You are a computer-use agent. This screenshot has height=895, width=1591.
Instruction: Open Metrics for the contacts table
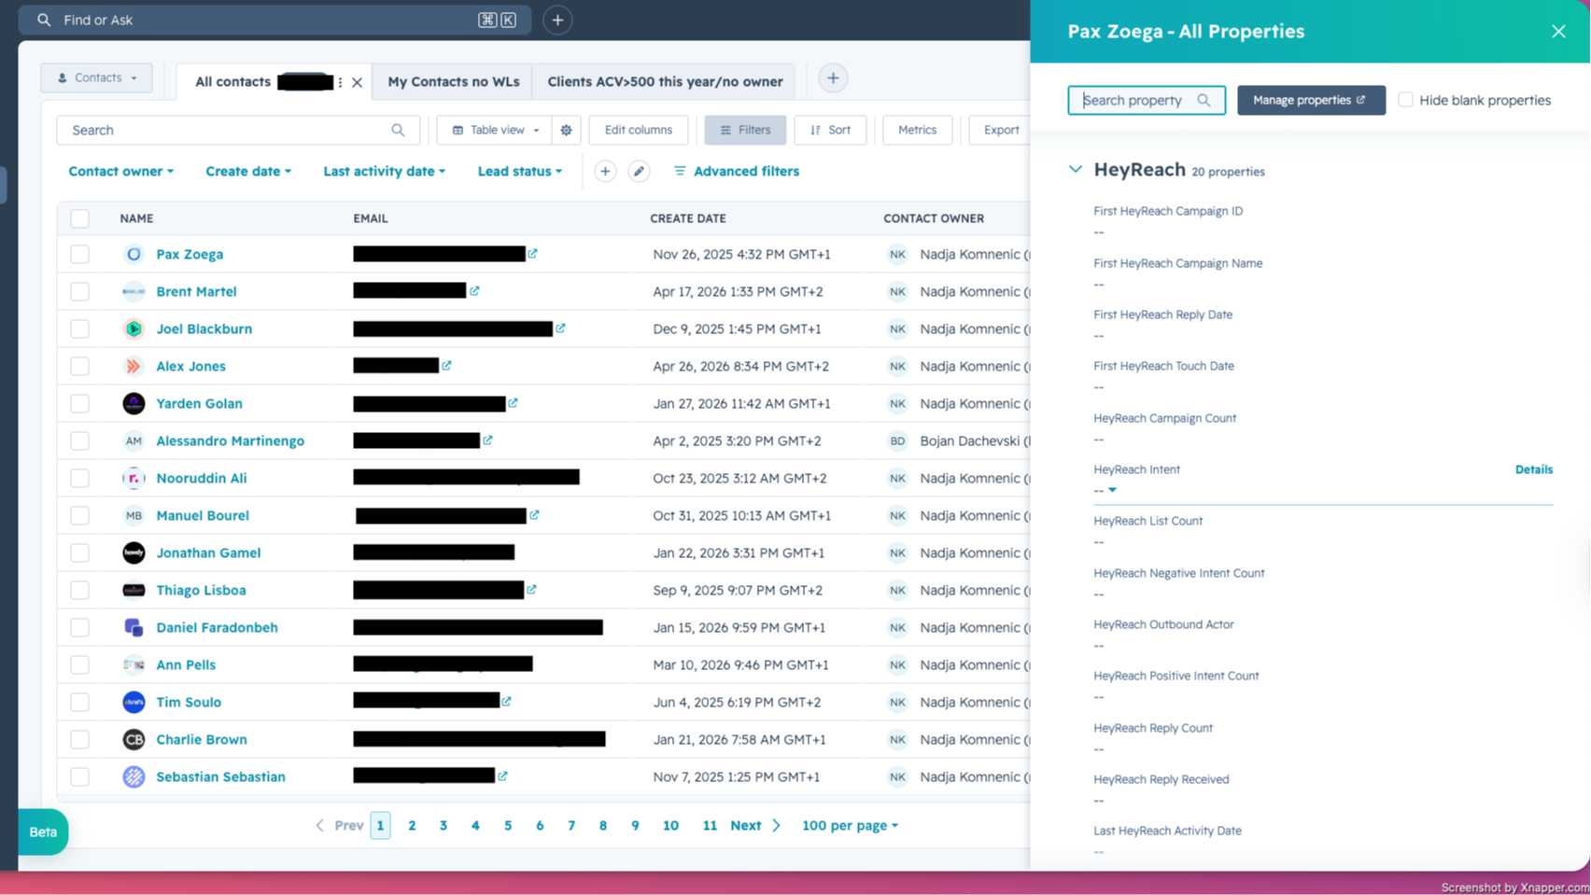coord(917,130)
